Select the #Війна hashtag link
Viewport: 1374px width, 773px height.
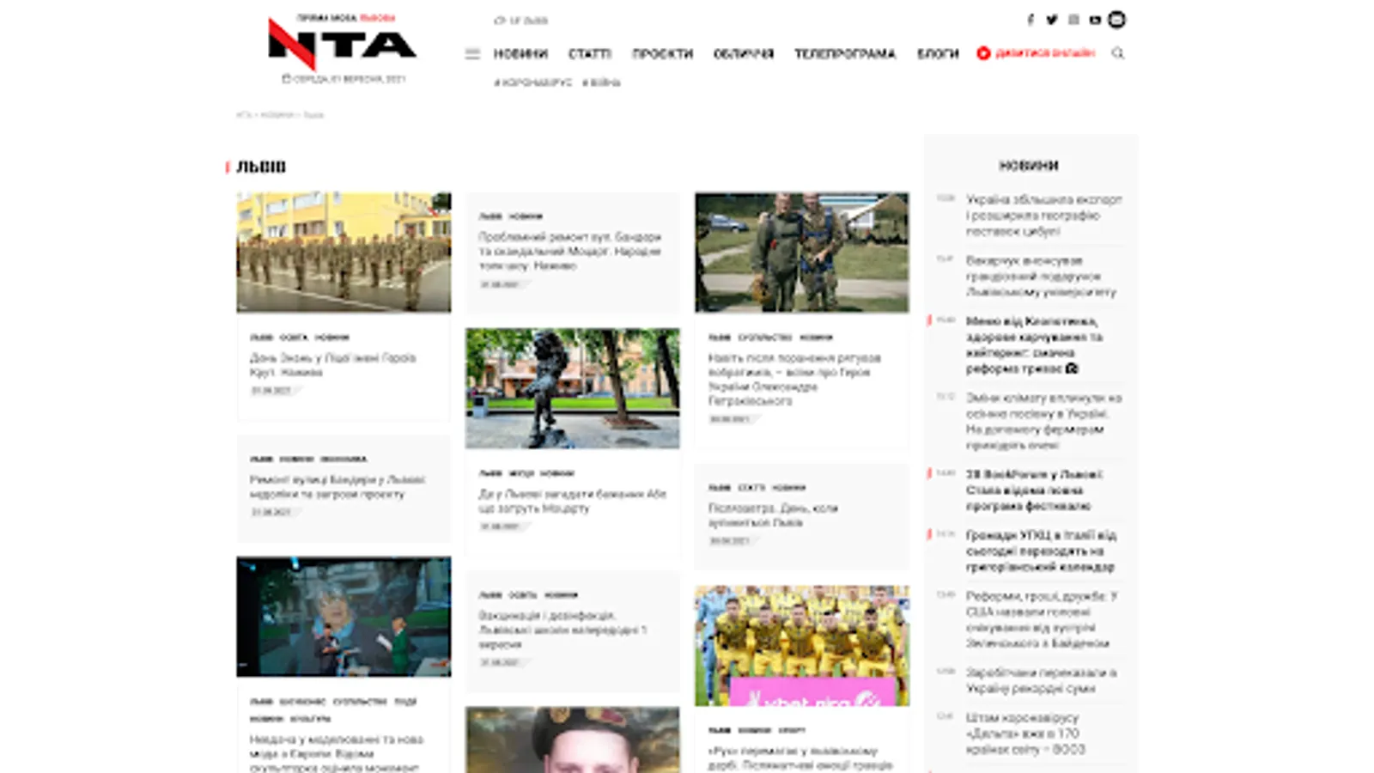point(601,82)
